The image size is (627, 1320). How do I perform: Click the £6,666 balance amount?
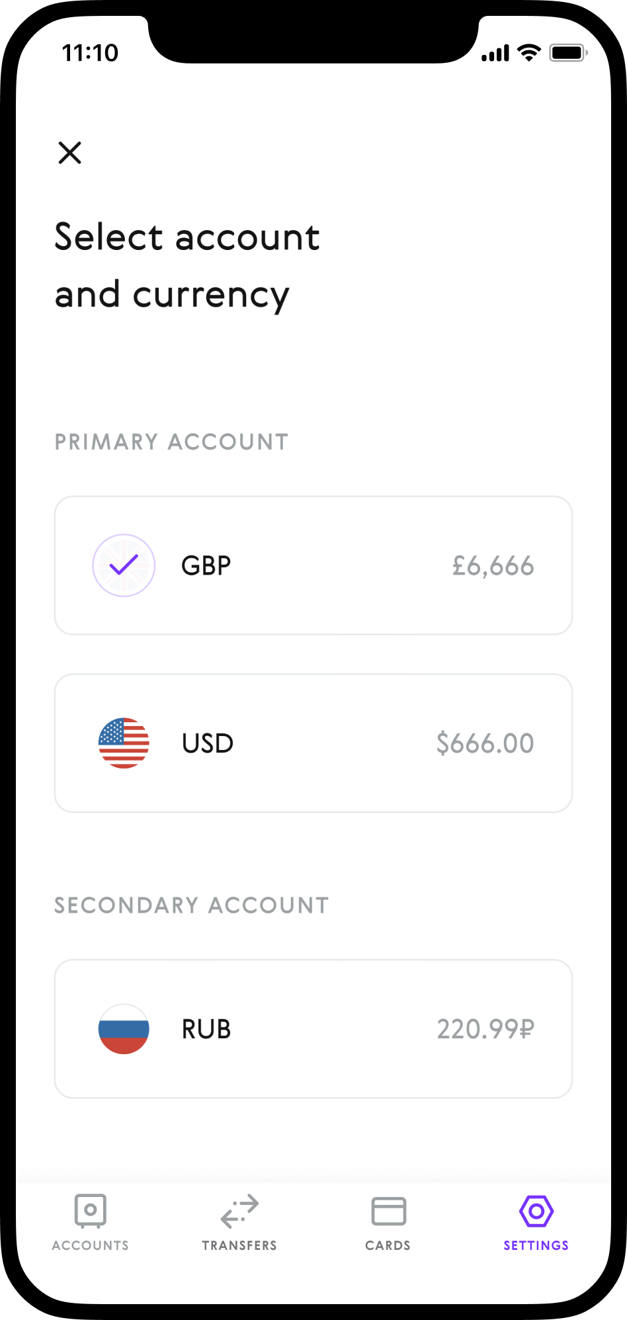(x=493, y=566)
